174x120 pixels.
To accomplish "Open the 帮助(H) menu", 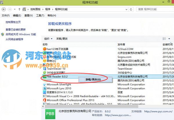I will (52, 16).
